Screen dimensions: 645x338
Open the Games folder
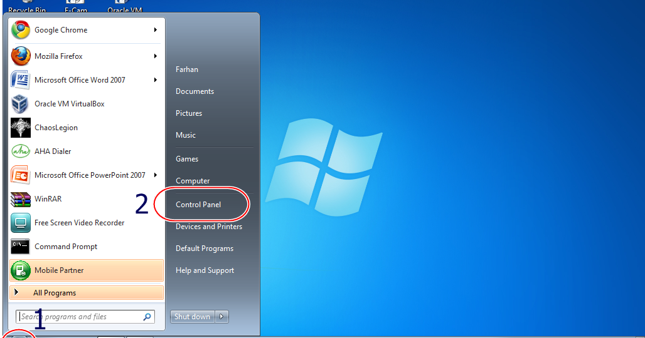coord(187,159)
